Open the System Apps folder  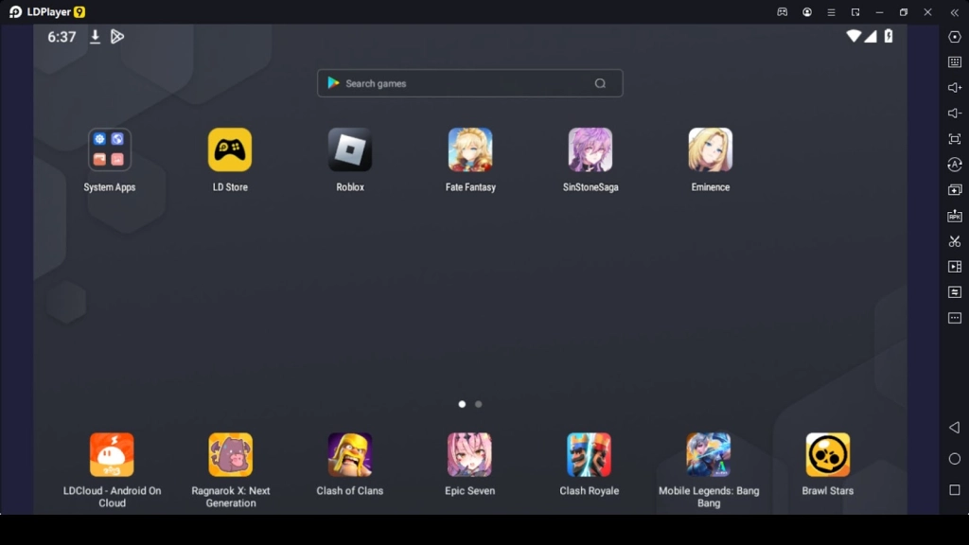(x=110, y=149)
